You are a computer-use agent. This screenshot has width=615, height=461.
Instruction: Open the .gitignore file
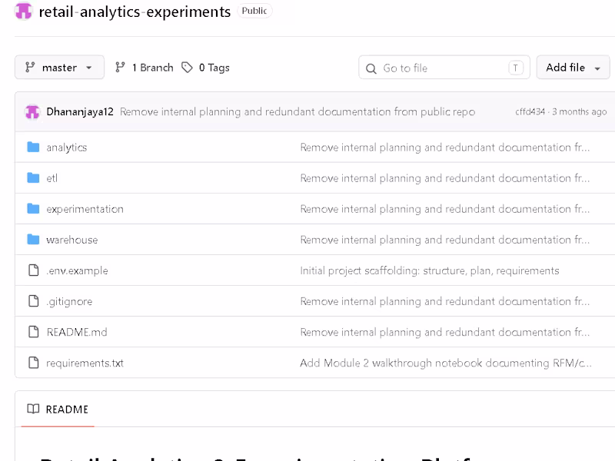pos(69,301)
